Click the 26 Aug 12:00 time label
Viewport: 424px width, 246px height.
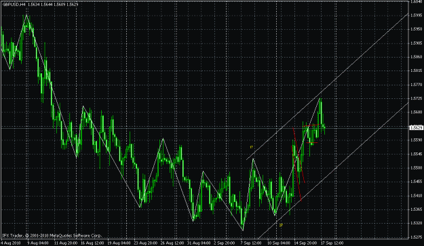point(172,243)
